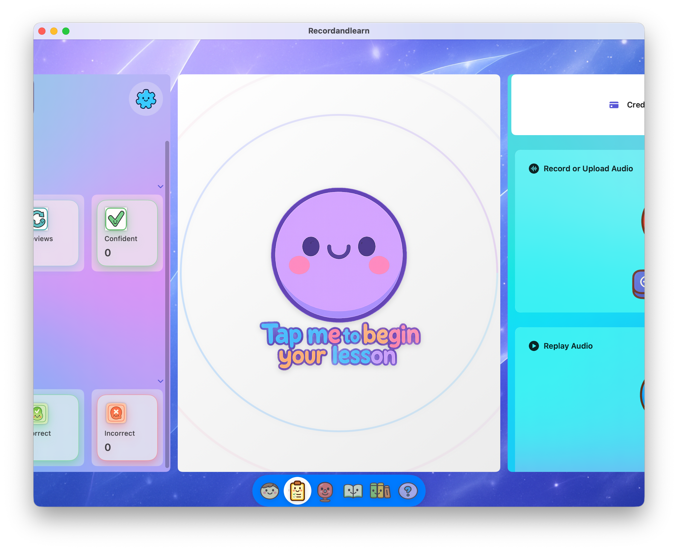Collapse the section above Confident card

160,187
